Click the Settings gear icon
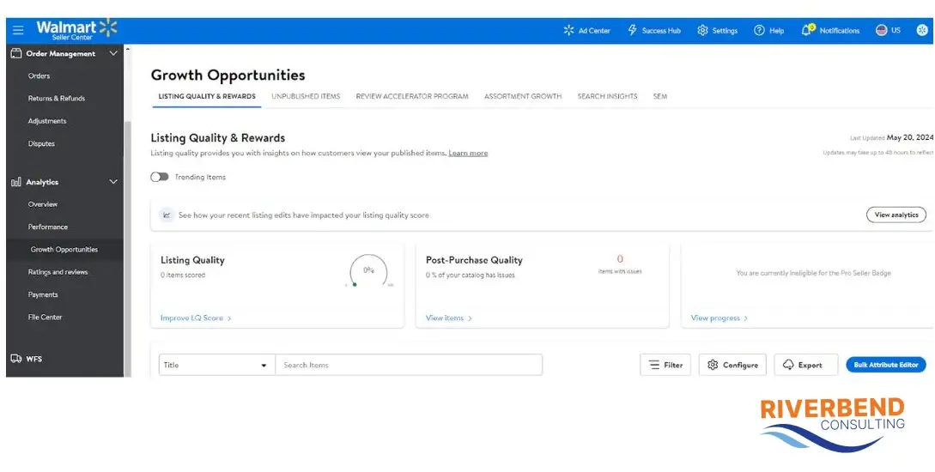Image resolution: width=935 pixels, height=472 pixels. coord(703,30)
